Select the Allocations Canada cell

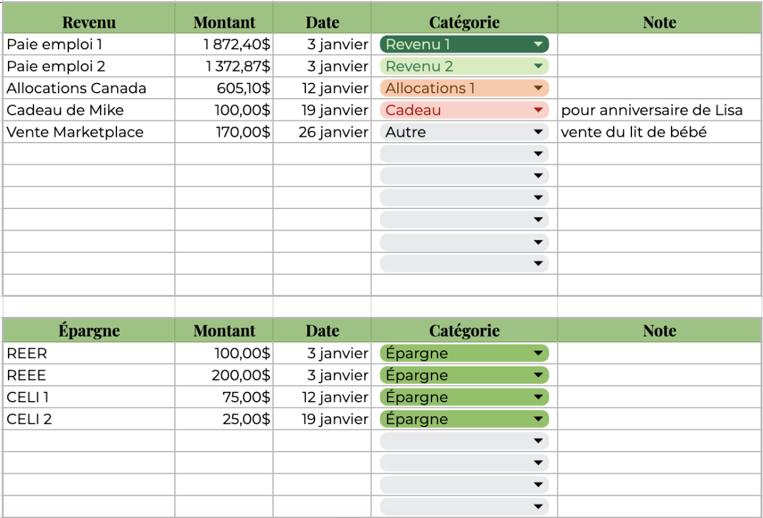89,88
